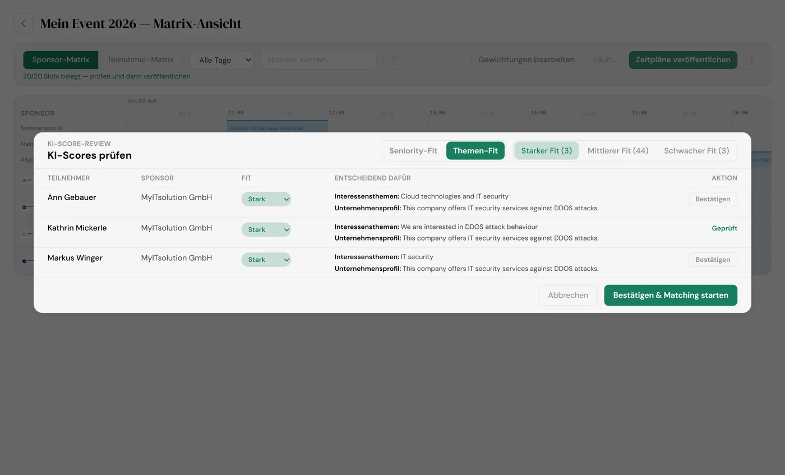Click Geprüft status for Kathrin Mickerle

click(x=724, y=228)
